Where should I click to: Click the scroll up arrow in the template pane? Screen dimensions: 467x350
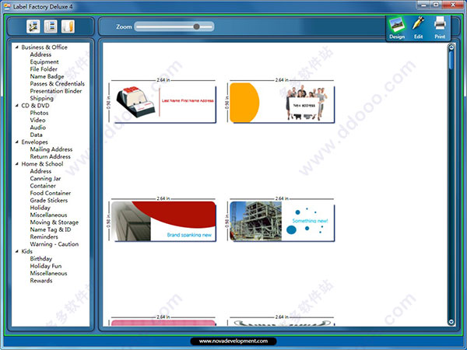(x=451, y=47)
